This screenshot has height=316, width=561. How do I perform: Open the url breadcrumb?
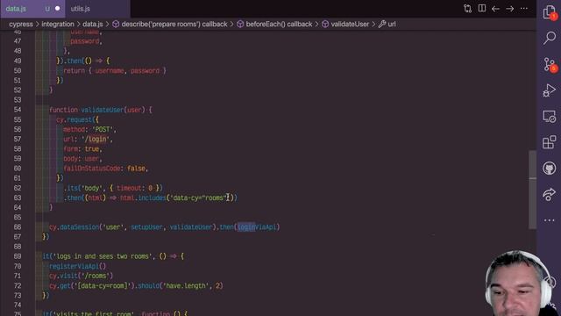(x=387, y=24)
